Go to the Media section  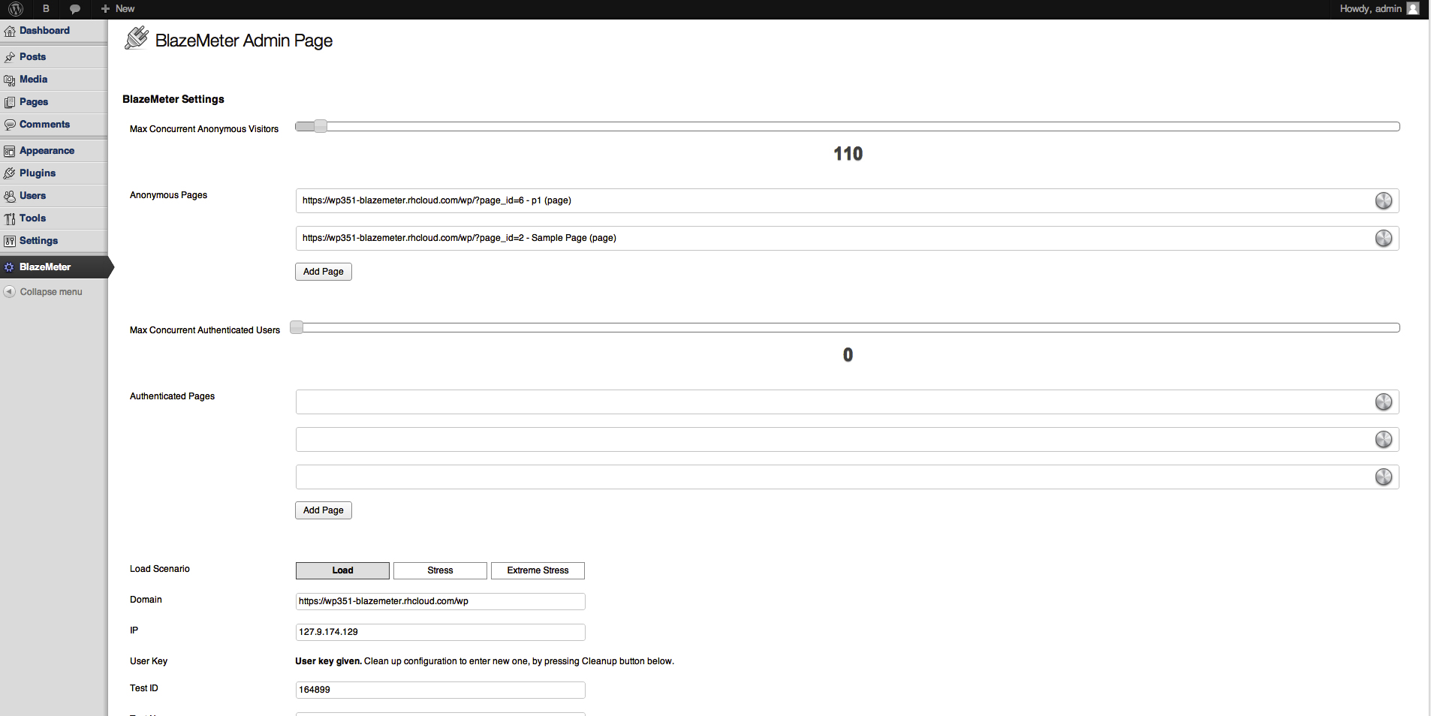tap(33, 80)
